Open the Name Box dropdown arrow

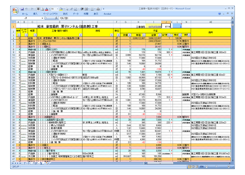[42, 18]
